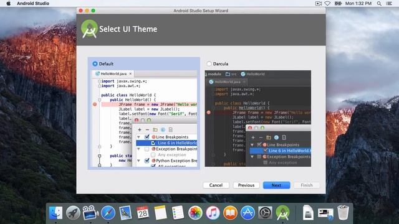The width and height of the screenshot is (399, 224).
Task: Launch iTunes from the Dock
Action: tap(213, 213)
